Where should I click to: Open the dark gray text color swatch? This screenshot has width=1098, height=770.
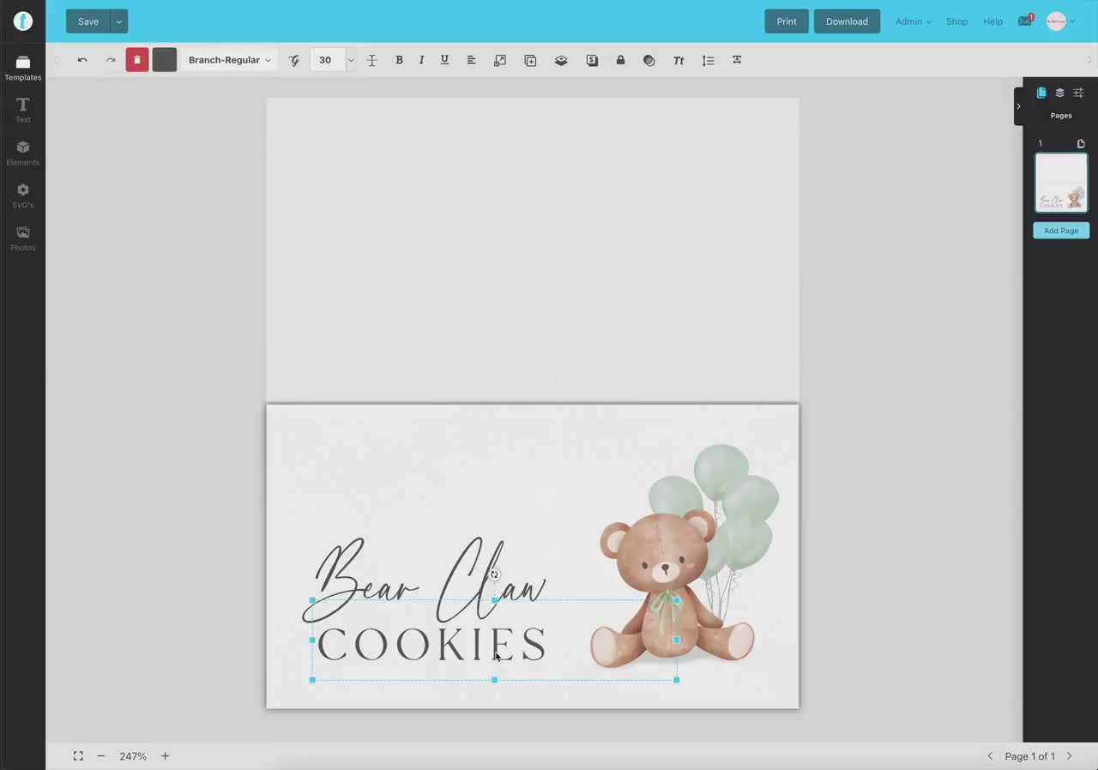[165, 60]
